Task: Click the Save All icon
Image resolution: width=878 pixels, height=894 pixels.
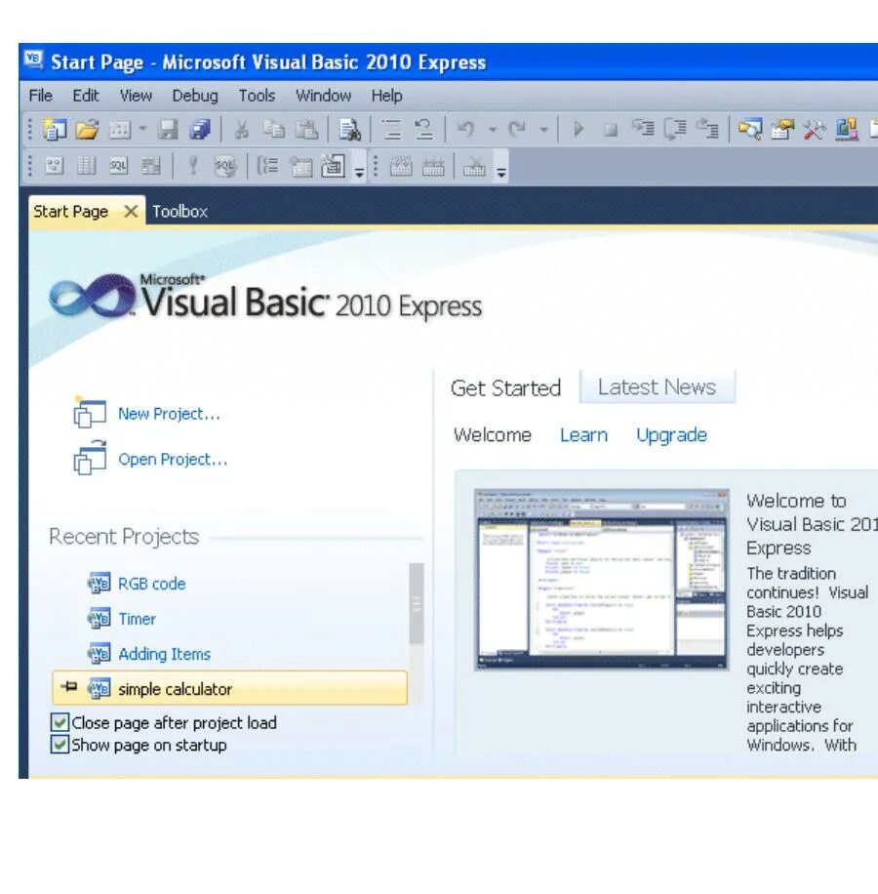Action: tap(199, 130)
